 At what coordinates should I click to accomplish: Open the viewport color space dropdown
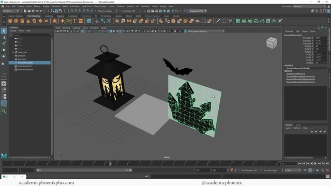206,31
